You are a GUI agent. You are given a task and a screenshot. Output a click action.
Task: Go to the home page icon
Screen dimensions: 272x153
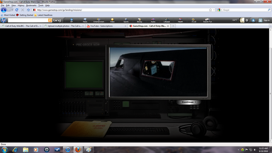pos(28,10)
